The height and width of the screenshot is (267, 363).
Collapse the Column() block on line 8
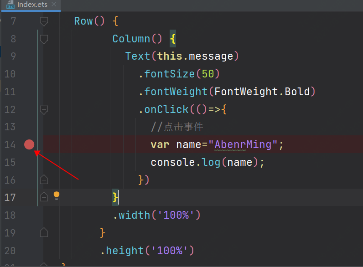coord(44,39)
